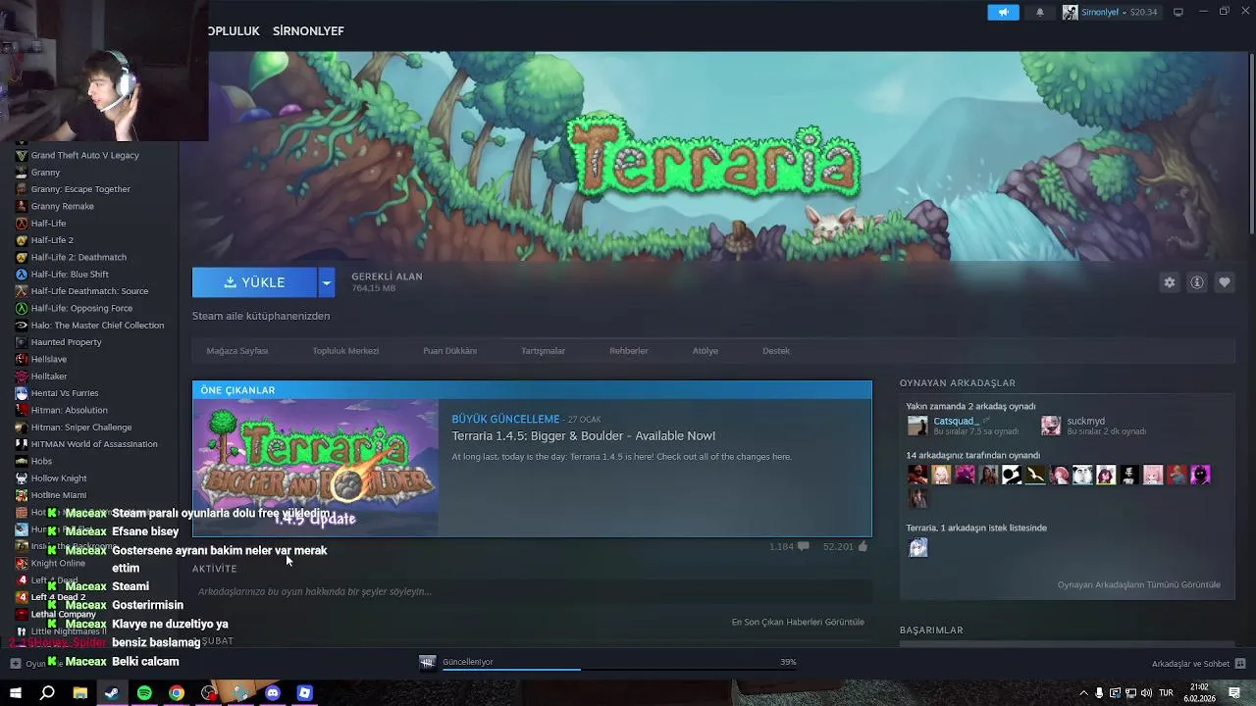The width and height of the screenshot is (1256, 706).
Task: Select Grand Theft Auto V Legacy in library
Action: tap(84, 156)
